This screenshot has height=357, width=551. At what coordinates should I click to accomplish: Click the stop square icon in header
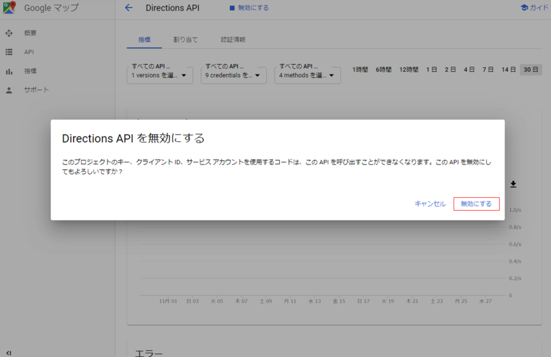[232, 8]
